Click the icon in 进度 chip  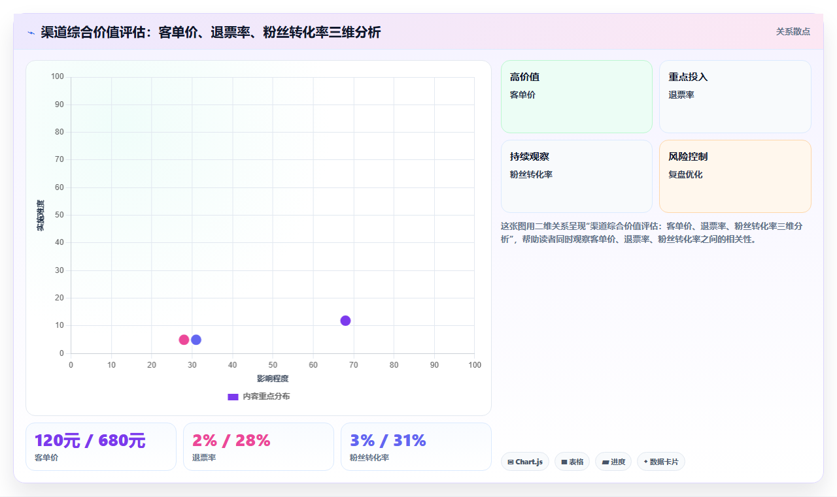coord(606,462)
